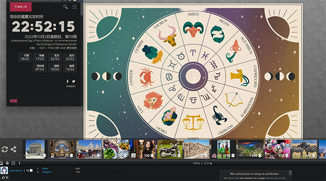Click the red 时区 time zone link
The image size is (326, 181).
coord(14,101)
